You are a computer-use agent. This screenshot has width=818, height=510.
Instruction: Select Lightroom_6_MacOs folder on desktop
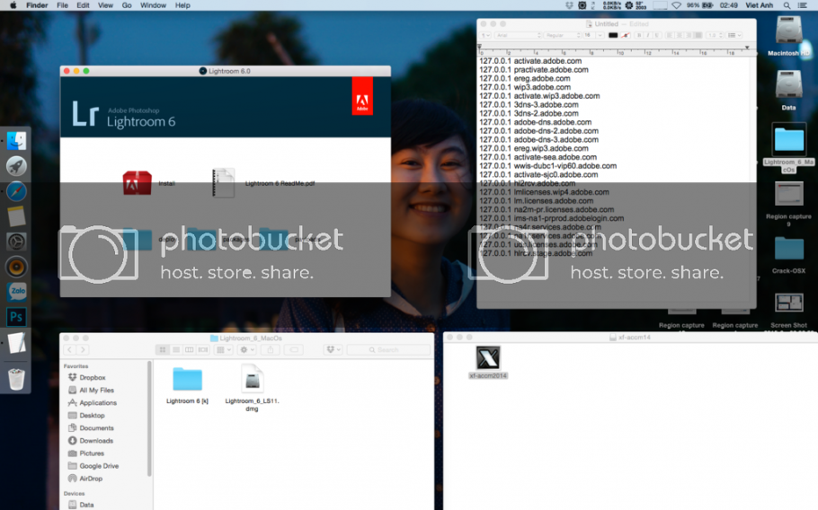click(788, 139)
